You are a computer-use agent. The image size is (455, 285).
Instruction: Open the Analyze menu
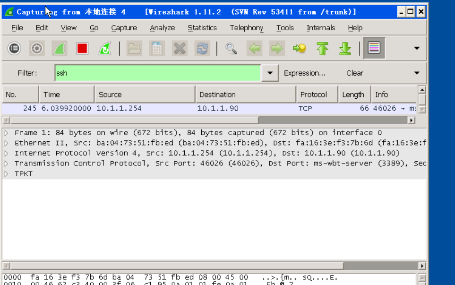click(162, 28)
